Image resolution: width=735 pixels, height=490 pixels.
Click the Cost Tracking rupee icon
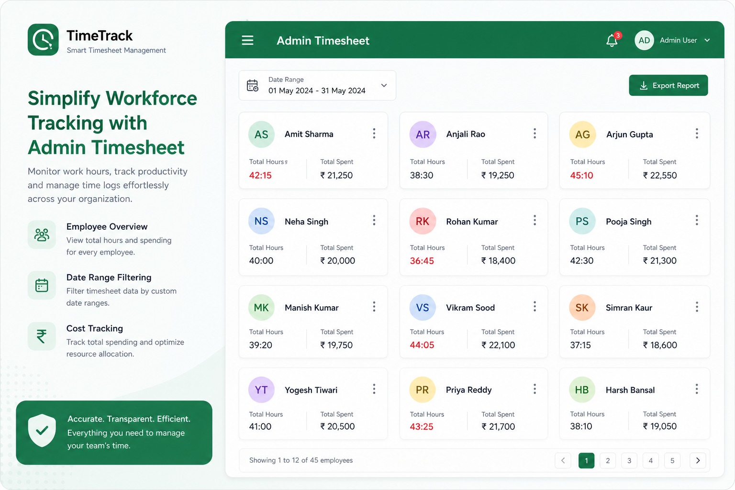pos(42,336)
